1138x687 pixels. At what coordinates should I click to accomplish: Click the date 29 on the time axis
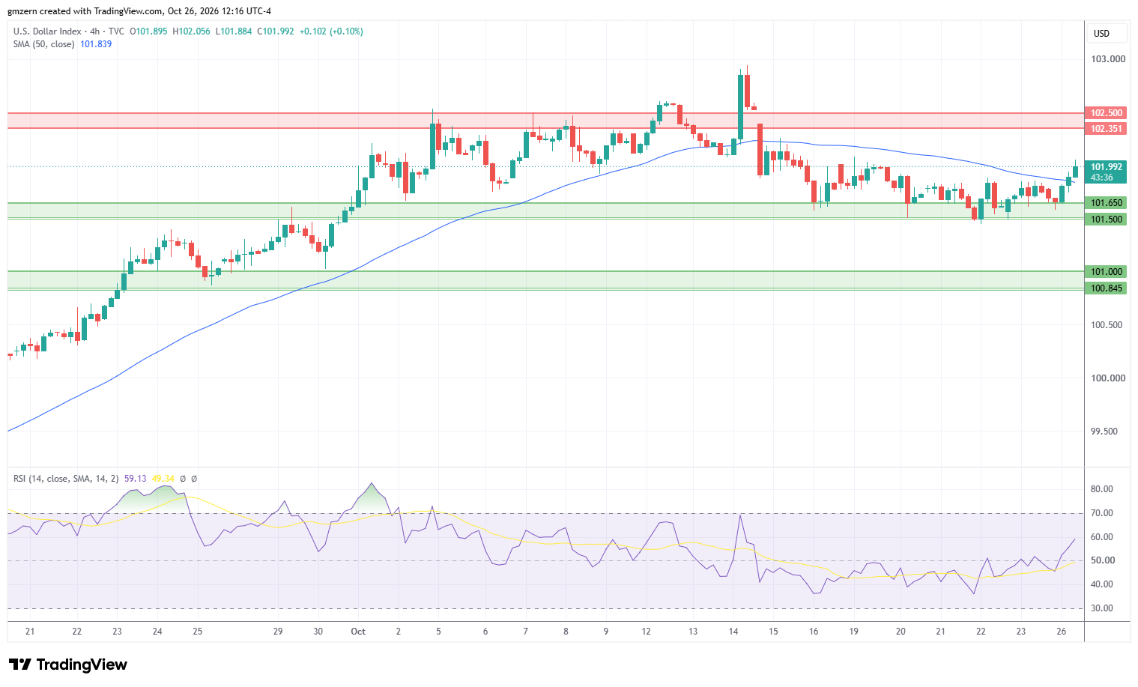click(278, 632)
